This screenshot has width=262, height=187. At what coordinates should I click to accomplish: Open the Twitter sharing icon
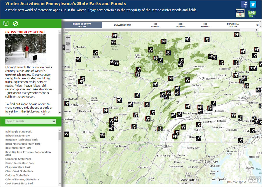click(x=253, y=4)
